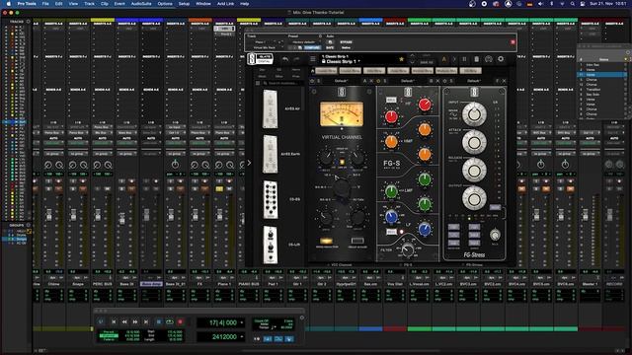Open main counter format dropdown
Screen dimensions: 632x355
click(242, 322)
